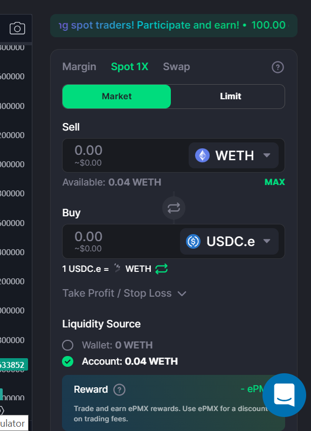Open the live chat support bubble

(284, 395)
